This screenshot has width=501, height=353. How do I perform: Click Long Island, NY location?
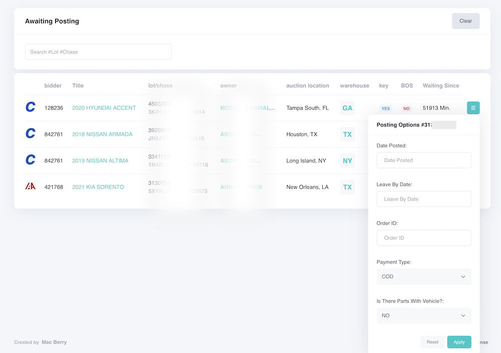[306, 160]
